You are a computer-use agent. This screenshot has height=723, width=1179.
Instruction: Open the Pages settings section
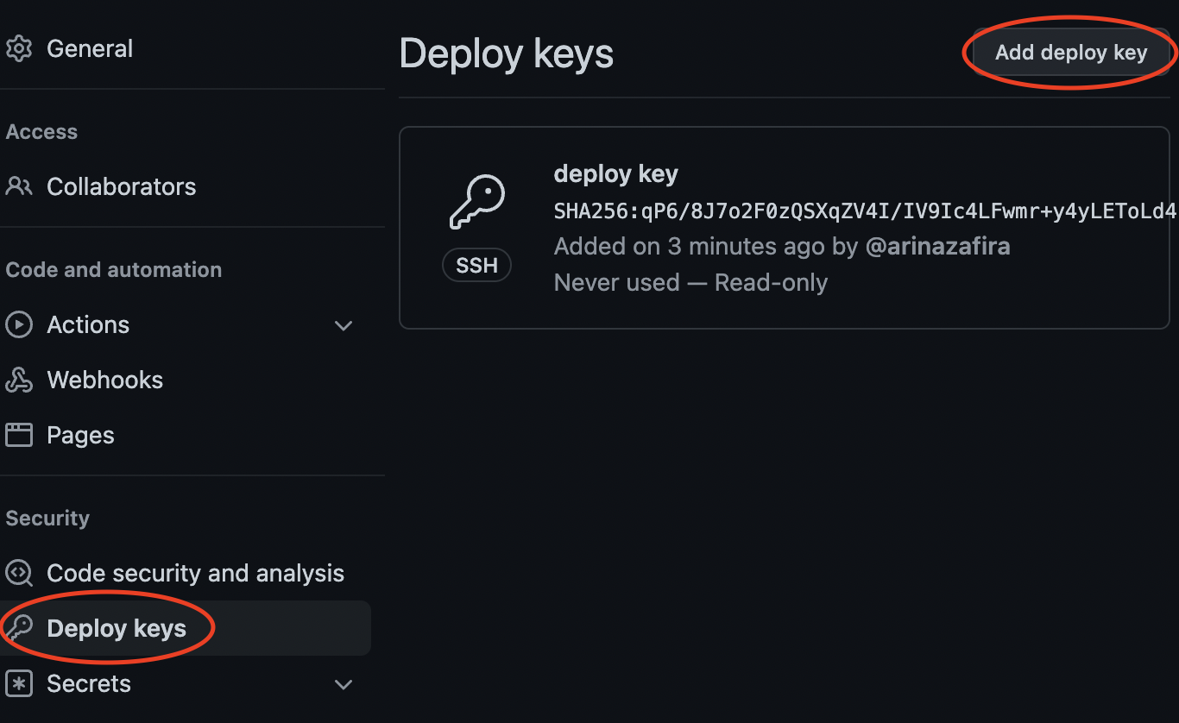click(80, 435)
